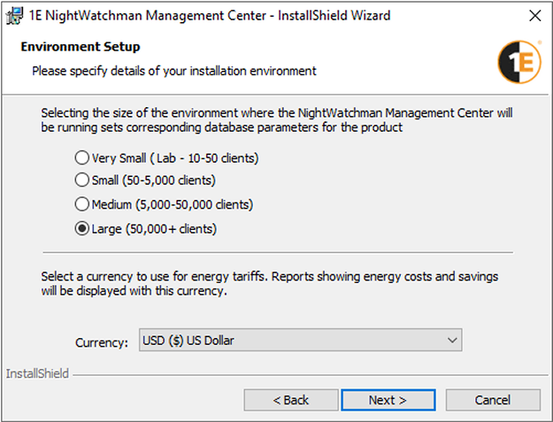
Task: Proceed by clicking Next >
Action: (x=388, y=400)
